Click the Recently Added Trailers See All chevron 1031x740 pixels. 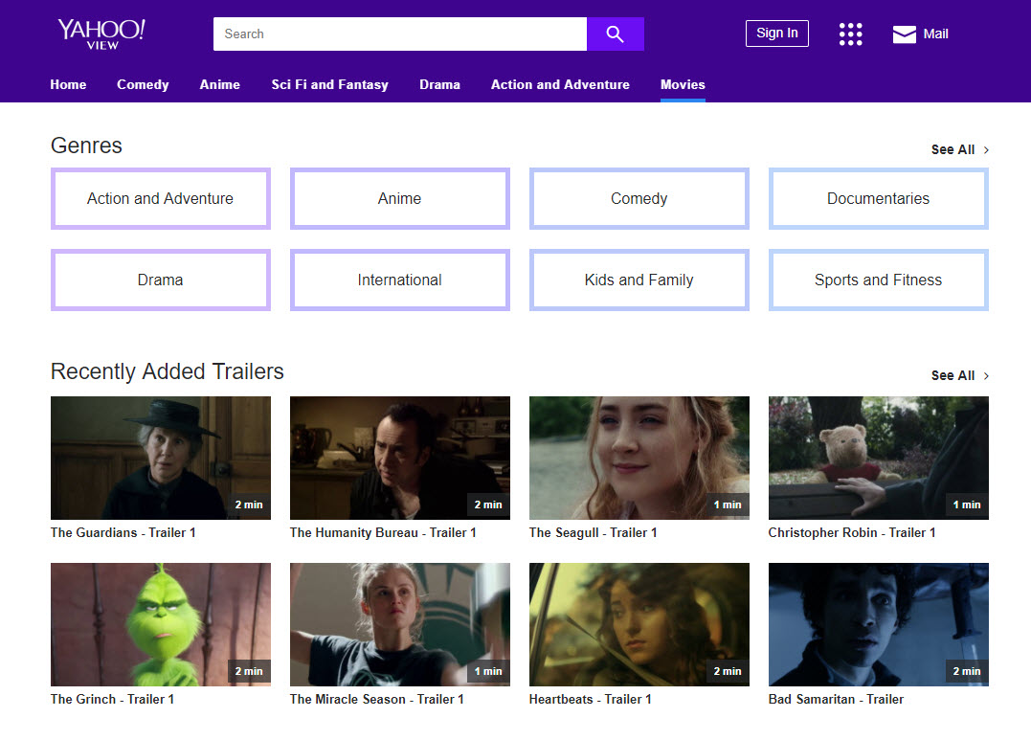986,375
